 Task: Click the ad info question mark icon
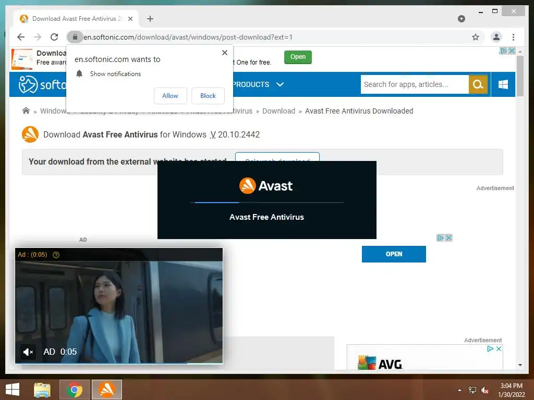pos(56,255)
